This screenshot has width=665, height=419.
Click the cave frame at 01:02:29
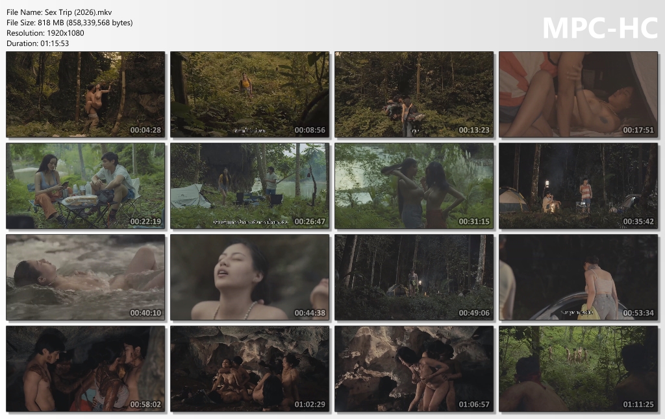(250, 368)
